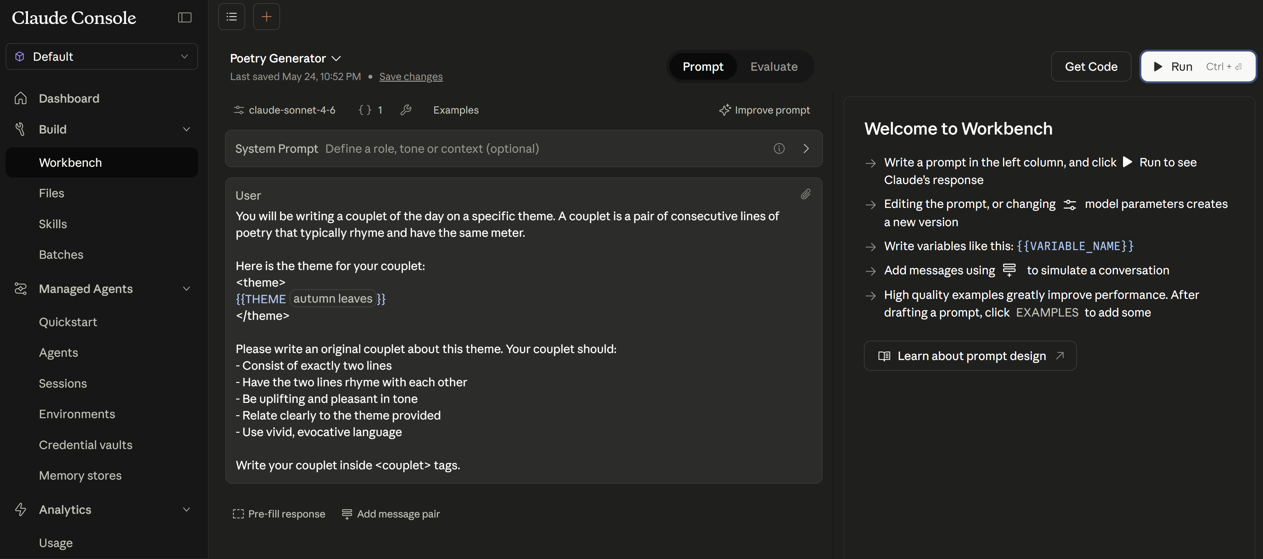Click the Pre-fill response bracket icon

point(238,514)
